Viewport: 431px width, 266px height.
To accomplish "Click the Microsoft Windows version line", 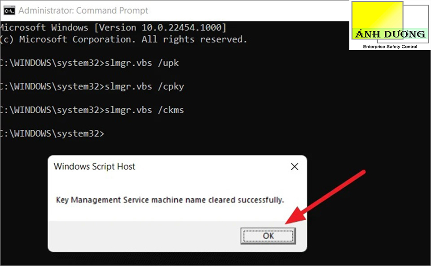I will click(112, 28).
